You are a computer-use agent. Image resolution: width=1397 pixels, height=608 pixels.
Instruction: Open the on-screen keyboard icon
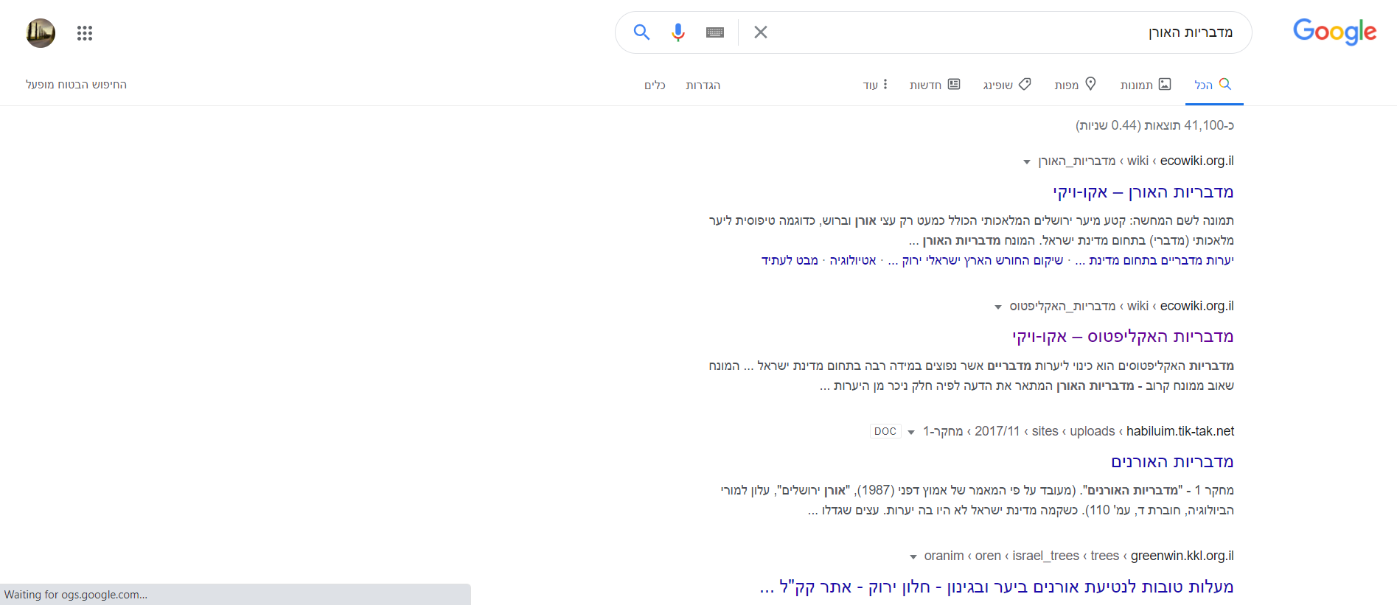click(715, 32)
